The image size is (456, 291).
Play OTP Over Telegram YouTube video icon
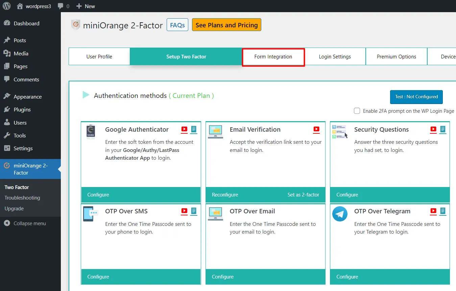(433, 211)
